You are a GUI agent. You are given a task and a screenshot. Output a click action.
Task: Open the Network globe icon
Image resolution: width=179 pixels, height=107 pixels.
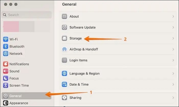coord(6,54)
